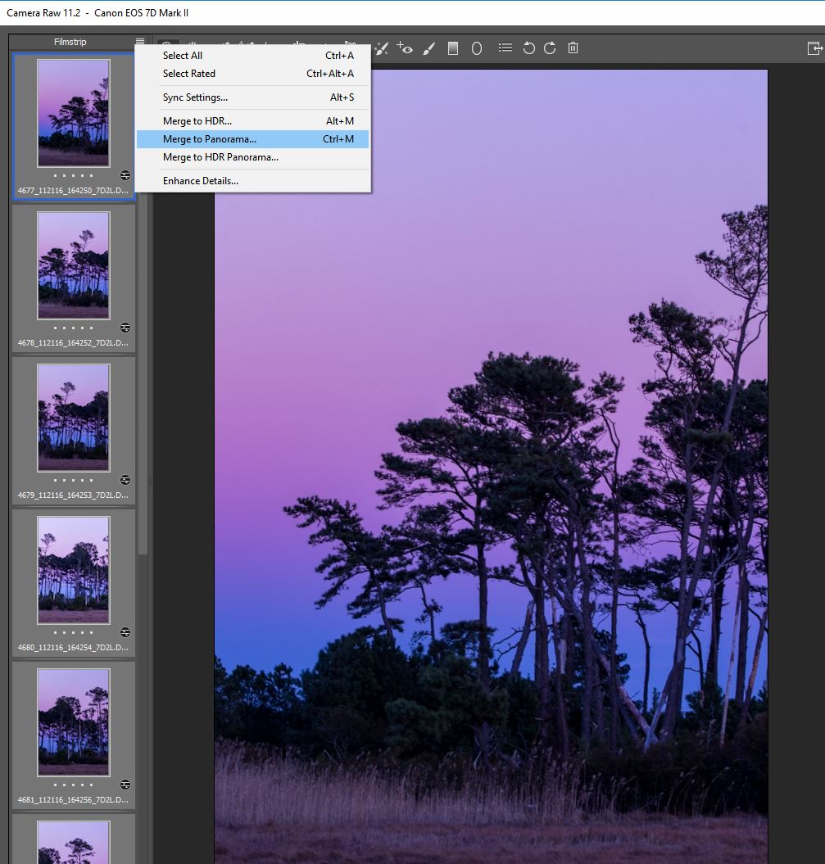Select the Red Eye Removal tool
The image size is (825, 864).
coord(405,48)
